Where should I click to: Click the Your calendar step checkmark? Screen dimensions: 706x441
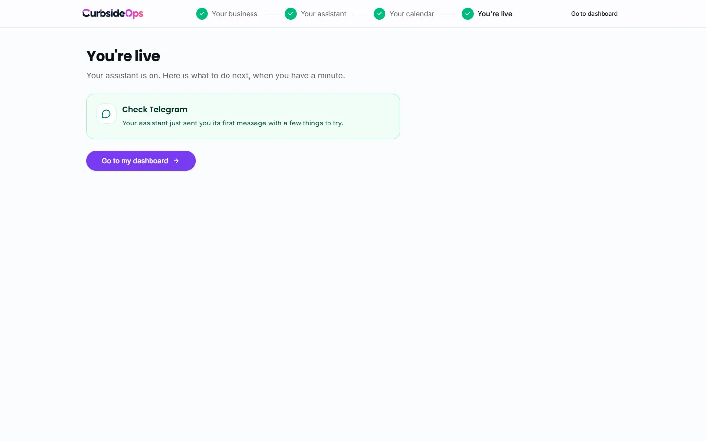(x=379, y=14)
